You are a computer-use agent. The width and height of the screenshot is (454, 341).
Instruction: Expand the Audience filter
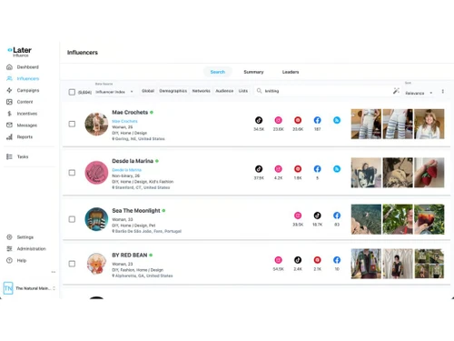pos(224,91)
